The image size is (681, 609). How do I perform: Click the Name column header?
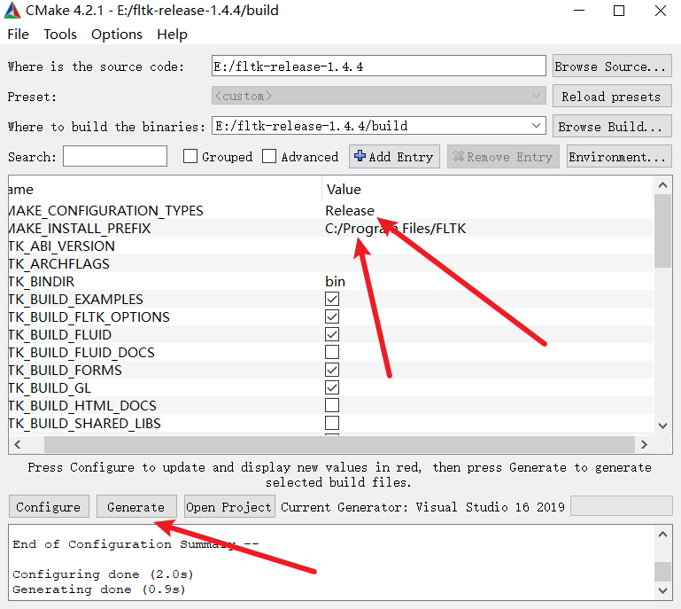[165, 189]
